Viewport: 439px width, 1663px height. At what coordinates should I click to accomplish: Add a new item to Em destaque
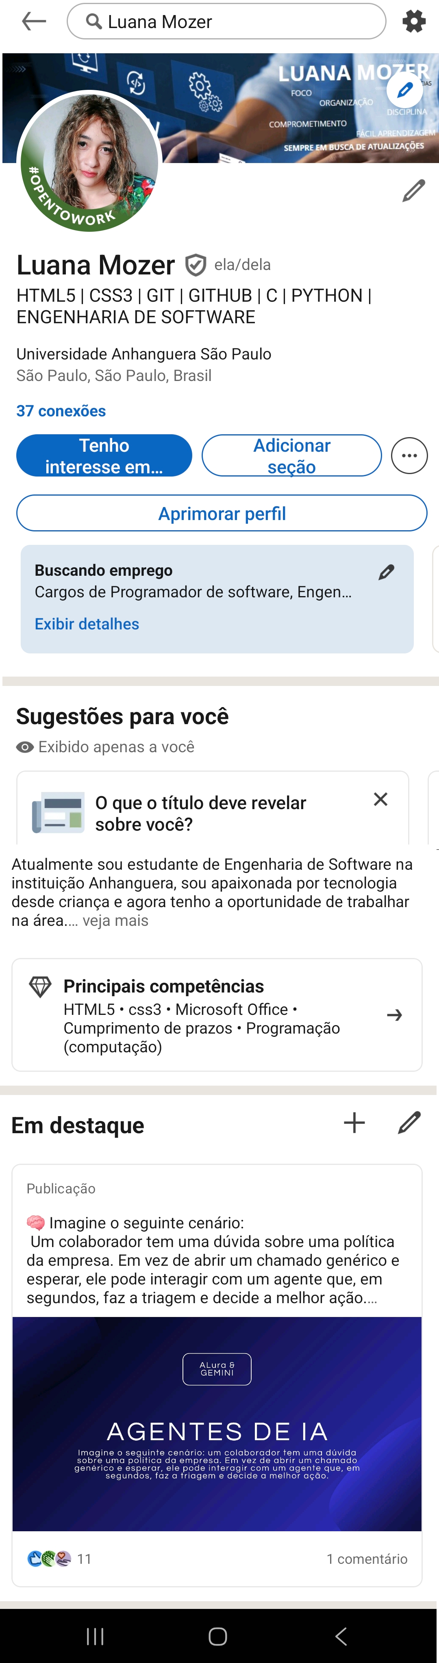pyautogui.click(x=354, y=1123)
